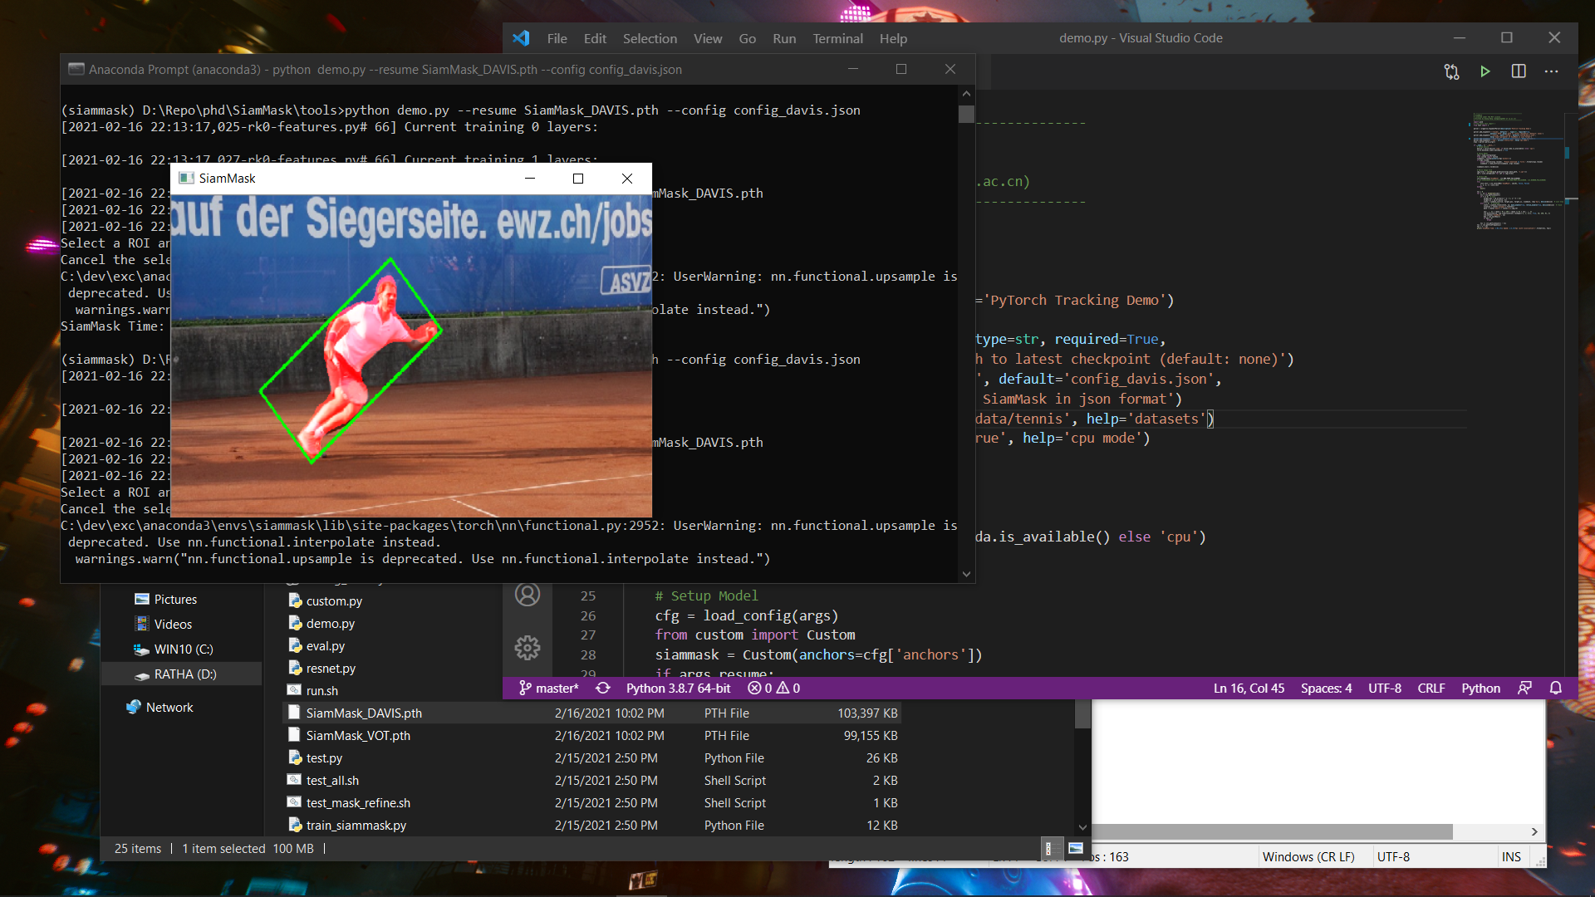Click Ln 16, Col 45 in status bar
This screenshot has height=897, width=1595.
[1249, 688]
